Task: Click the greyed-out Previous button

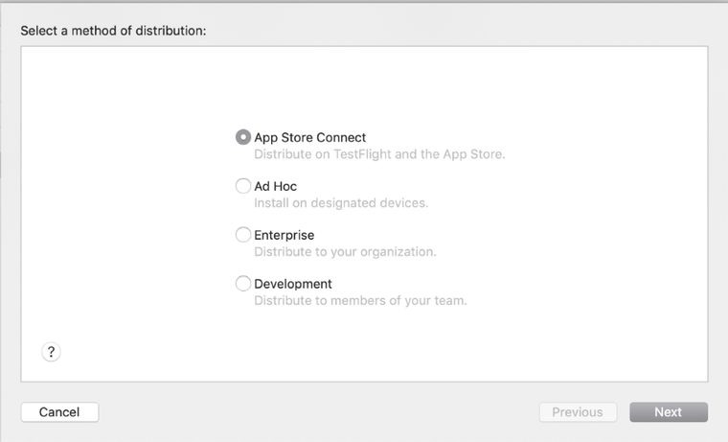Action: coord(578,412)
